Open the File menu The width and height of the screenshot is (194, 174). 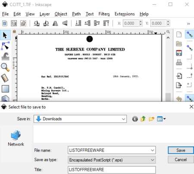click(5, 14)
